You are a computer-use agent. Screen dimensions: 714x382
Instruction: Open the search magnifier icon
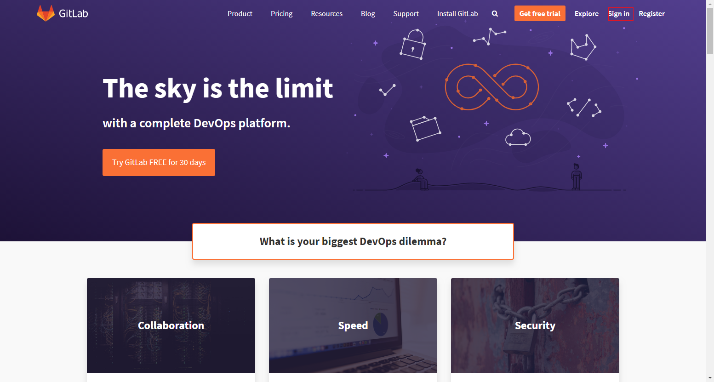click(495, 14)
